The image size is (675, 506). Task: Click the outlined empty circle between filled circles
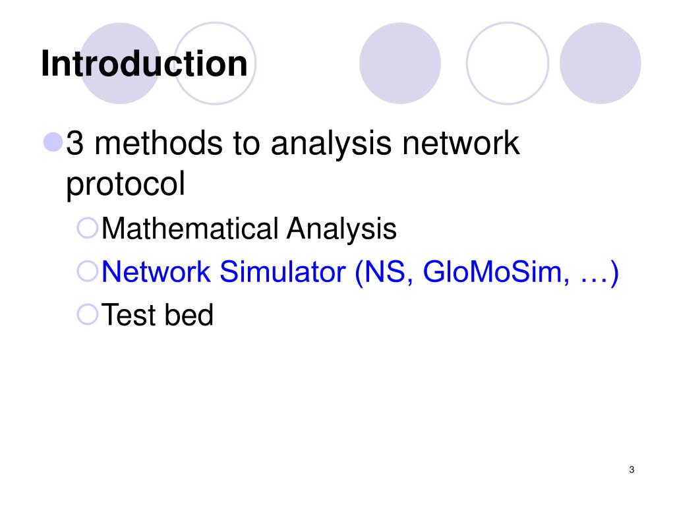click(508, 63)
